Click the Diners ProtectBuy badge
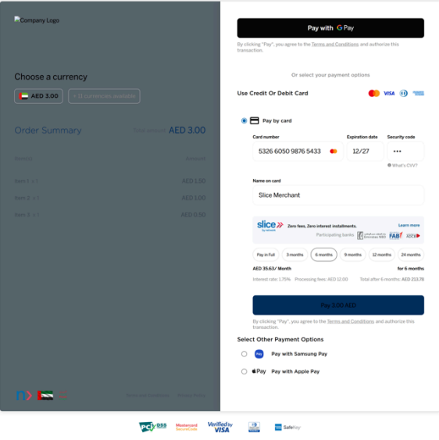 (254, 427)
